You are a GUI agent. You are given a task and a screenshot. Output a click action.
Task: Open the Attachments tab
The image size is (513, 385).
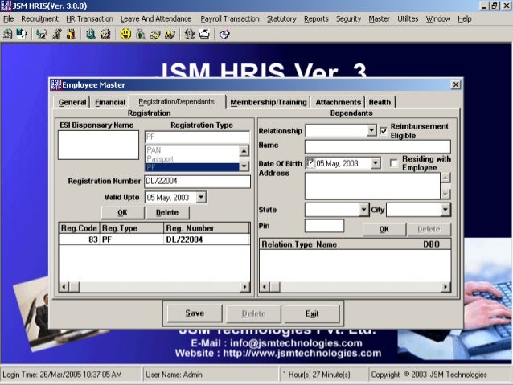click(338, 102)
